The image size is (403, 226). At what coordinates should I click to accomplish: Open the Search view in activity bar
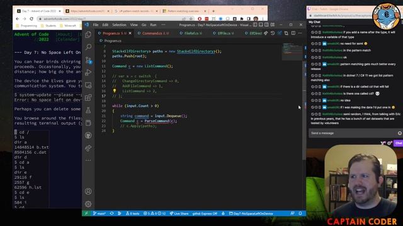coord(88,47)
